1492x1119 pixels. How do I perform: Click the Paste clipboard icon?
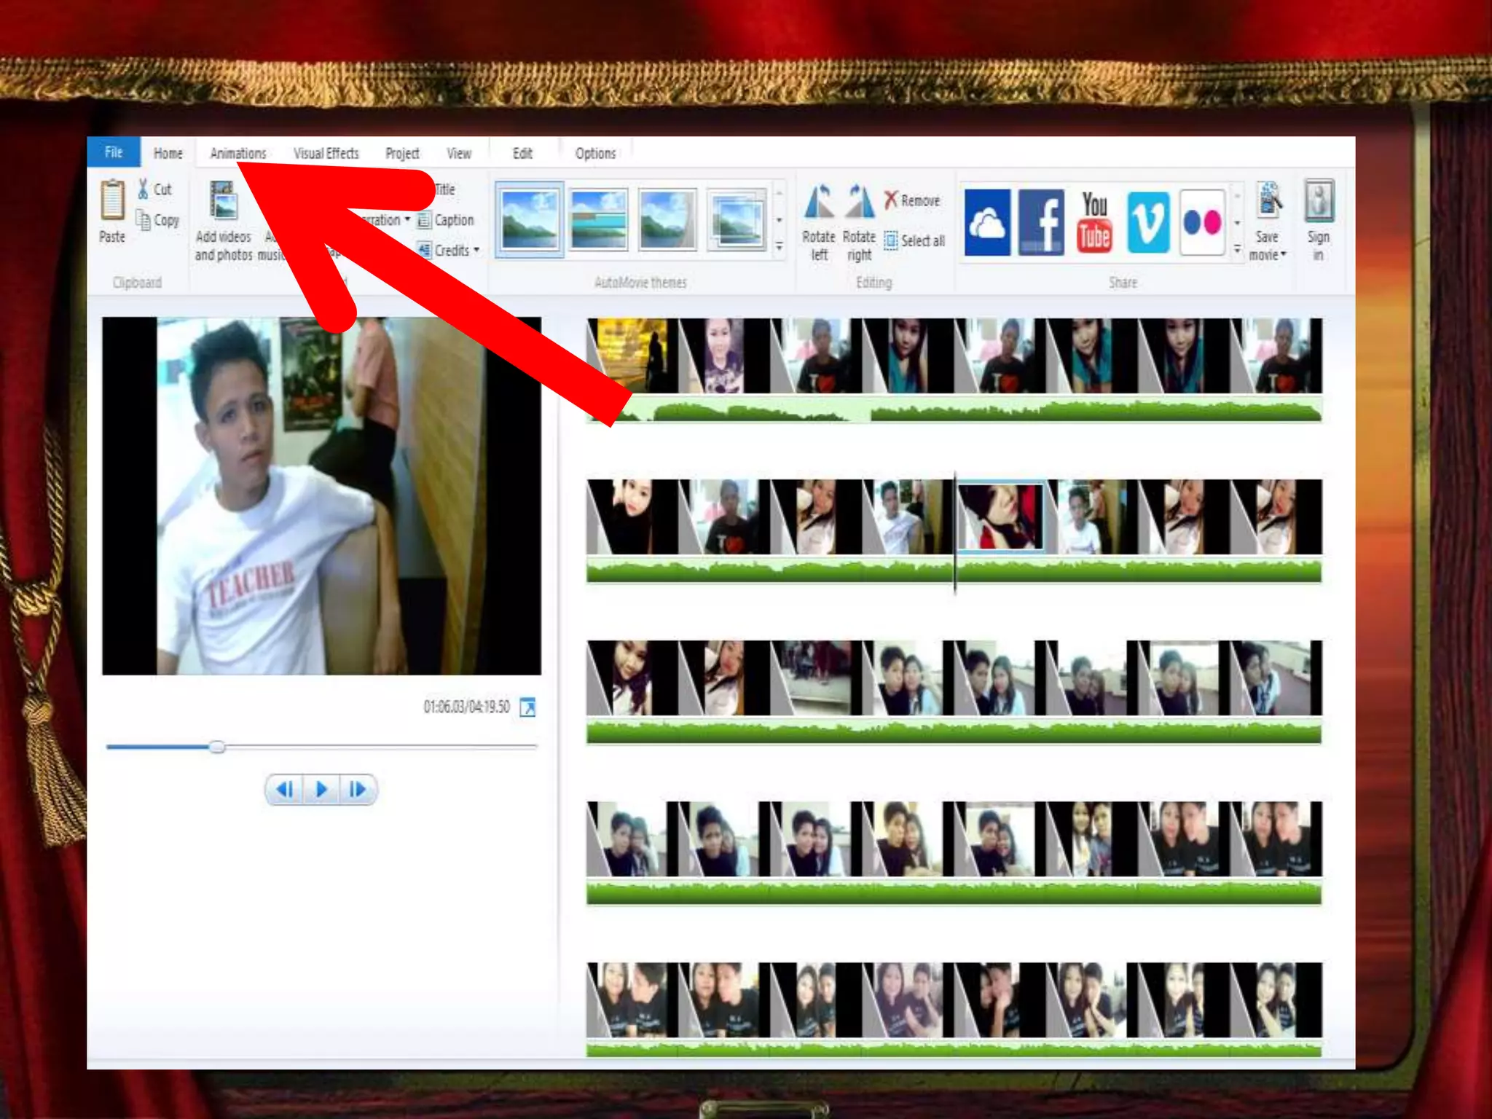pyautogui.click(x=113, y=200)
